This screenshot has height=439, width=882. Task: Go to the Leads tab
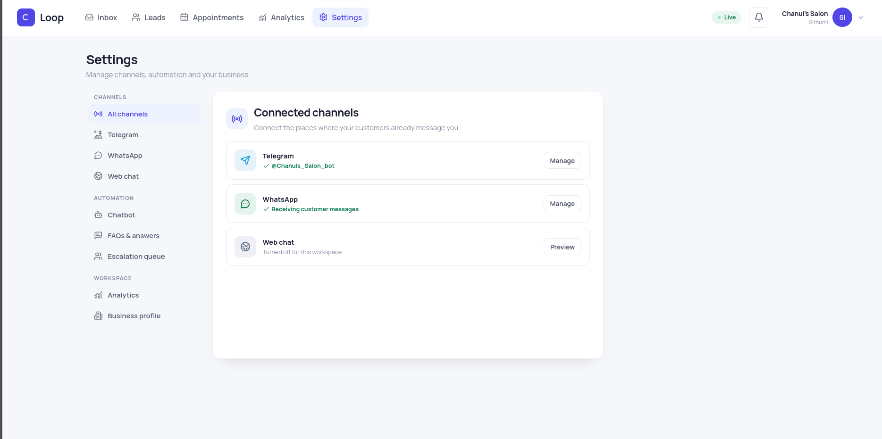coord(149,17)
